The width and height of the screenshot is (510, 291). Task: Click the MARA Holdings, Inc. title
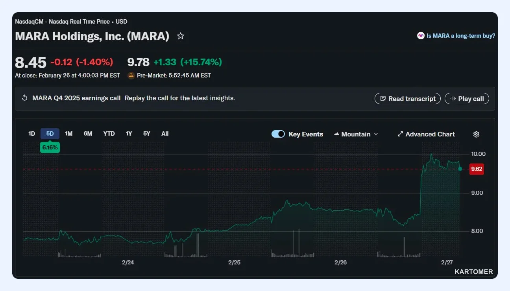[x=92, y=36]
